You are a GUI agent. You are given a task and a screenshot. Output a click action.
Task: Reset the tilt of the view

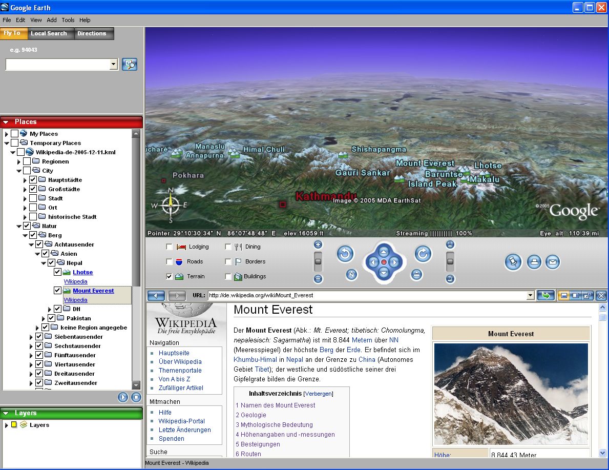coord(416,274)
